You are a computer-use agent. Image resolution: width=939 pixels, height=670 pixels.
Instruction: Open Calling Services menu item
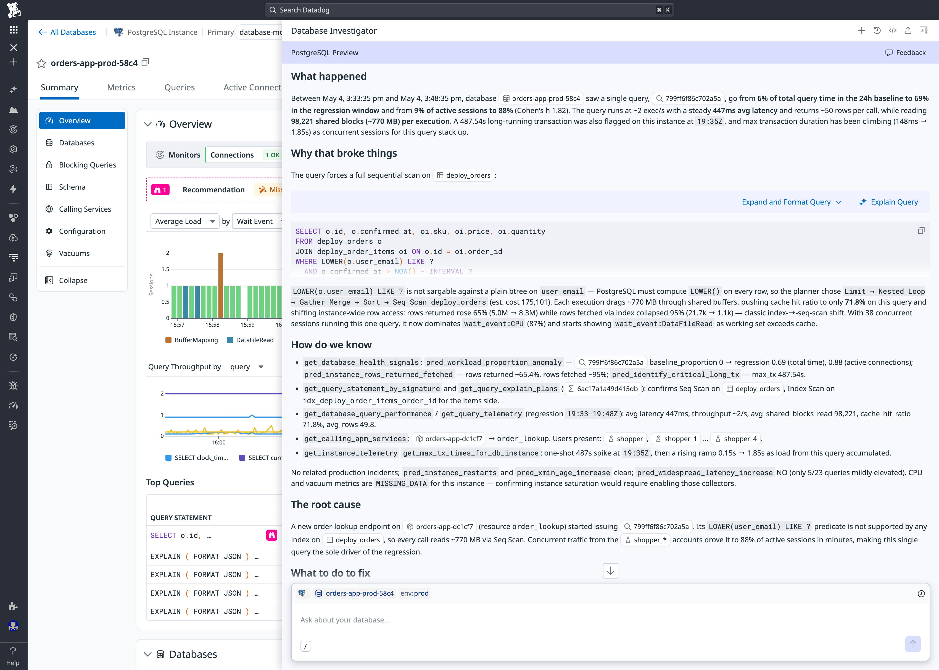tap(82, 209)
